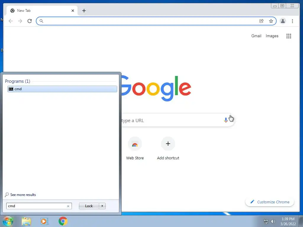Open the Google apps grid

[x=289, y=36]
